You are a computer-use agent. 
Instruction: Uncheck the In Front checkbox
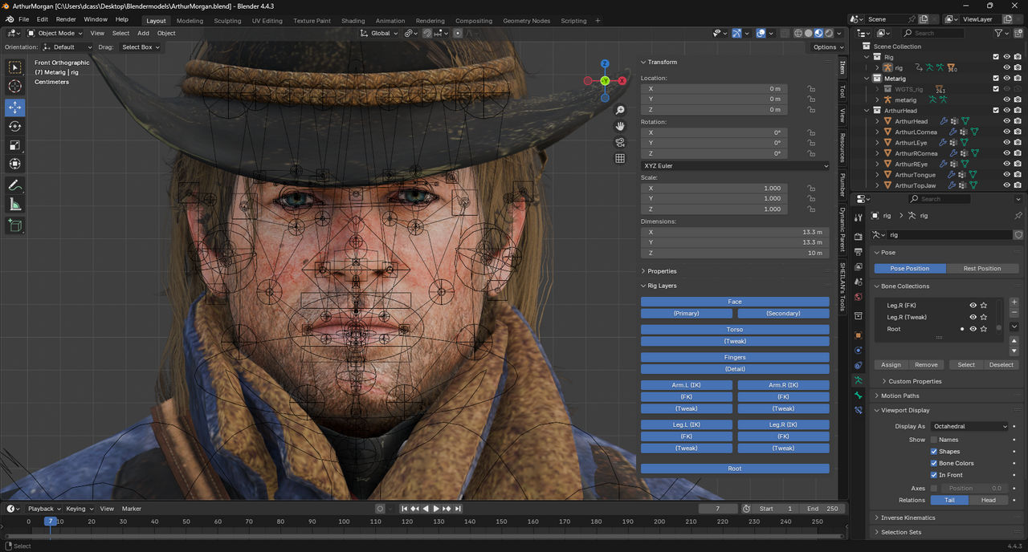coord(934,475)
